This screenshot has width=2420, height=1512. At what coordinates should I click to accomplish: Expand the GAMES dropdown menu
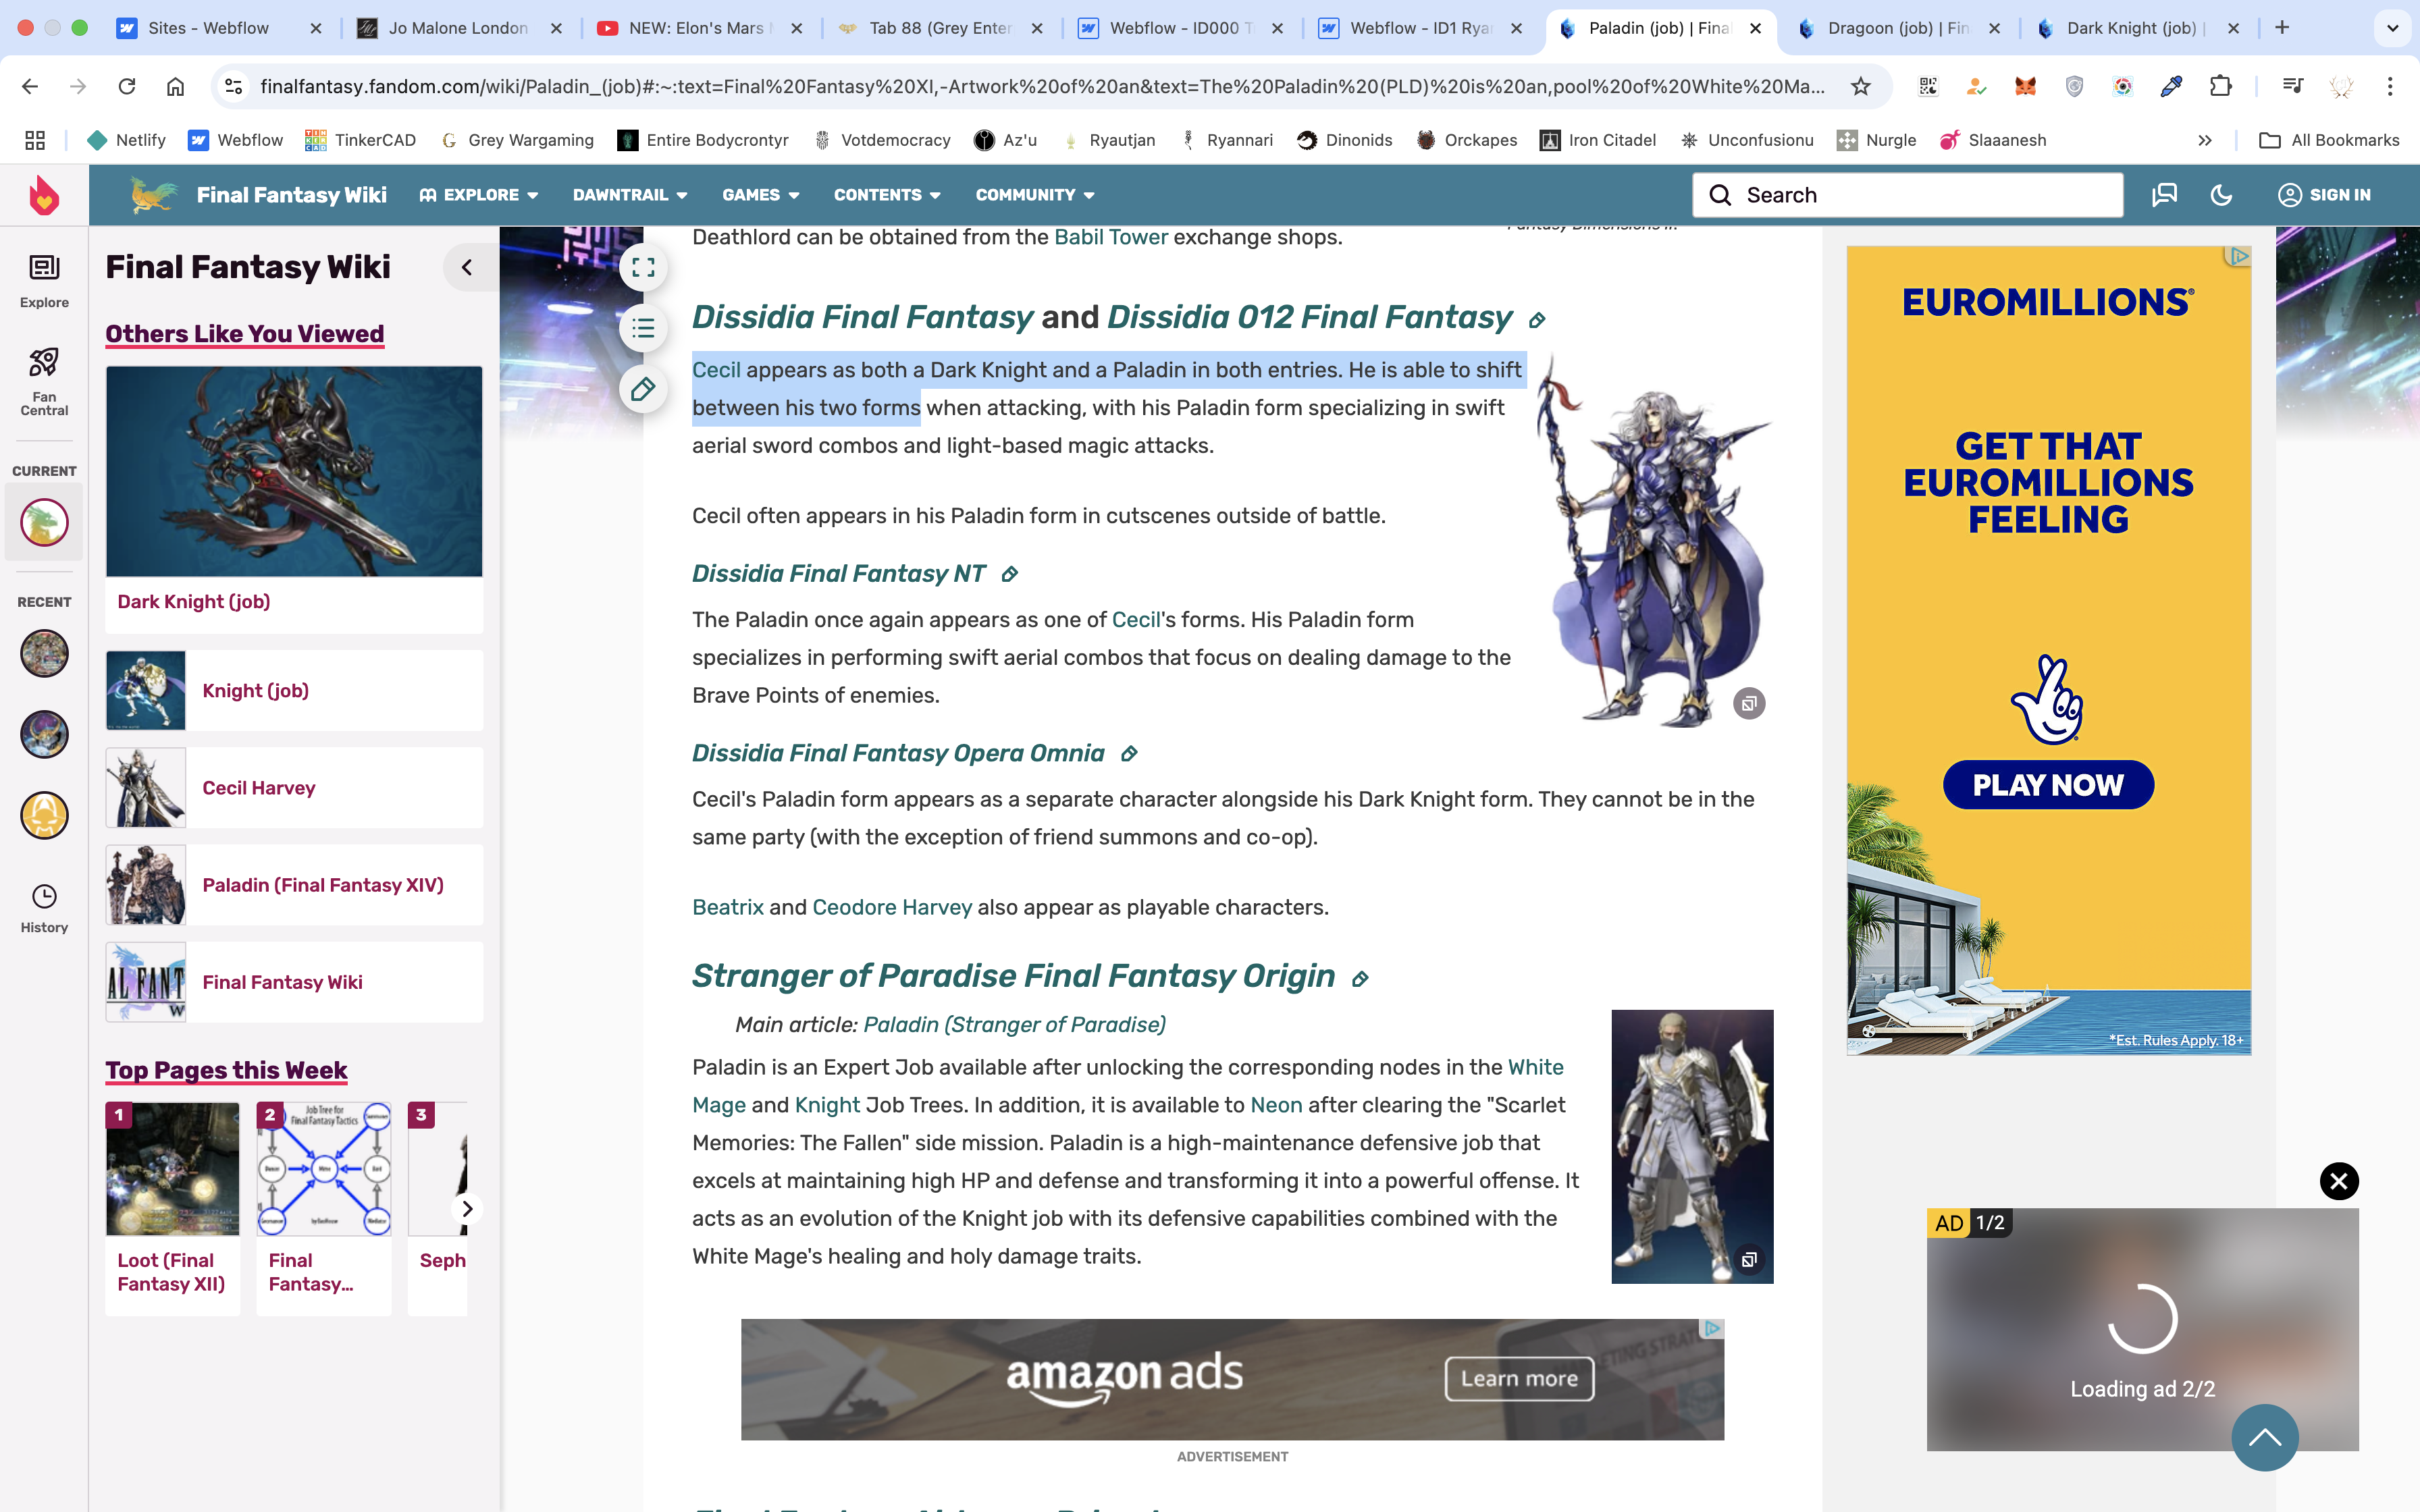(x=760, y=195)
